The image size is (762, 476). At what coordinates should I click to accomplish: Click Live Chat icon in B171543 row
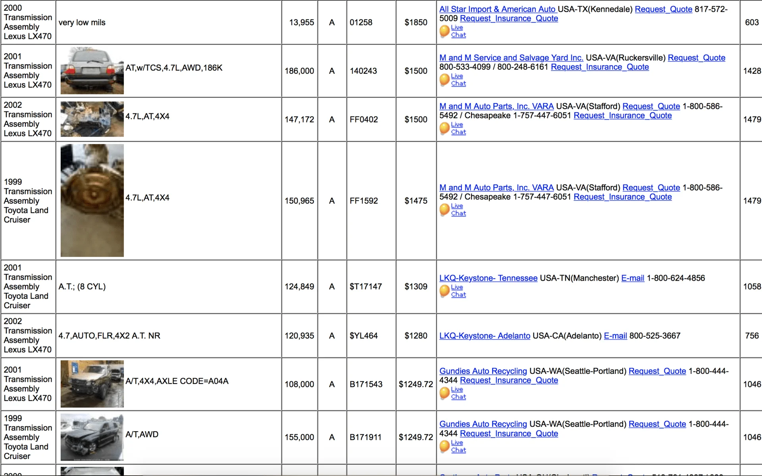point(453,393)
